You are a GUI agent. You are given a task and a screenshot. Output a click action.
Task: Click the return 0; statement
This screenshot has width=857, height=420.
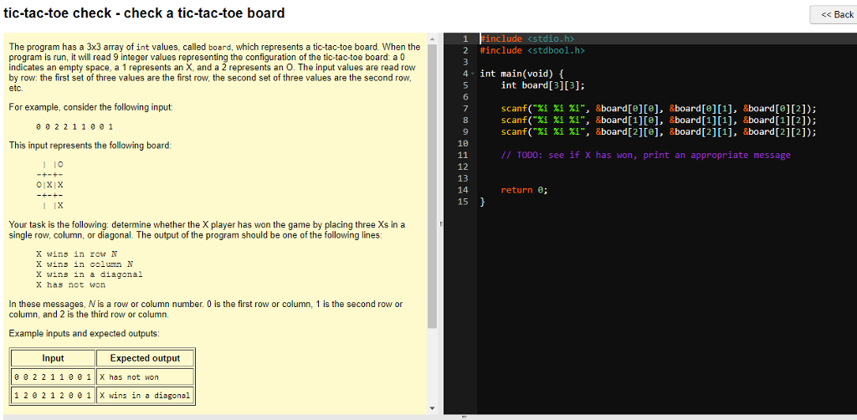pos(524,190)
